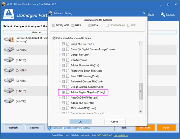Click Cancel in Advanced Setting dialog
This screenshot has width=180, height=139.
pos(115,122)
